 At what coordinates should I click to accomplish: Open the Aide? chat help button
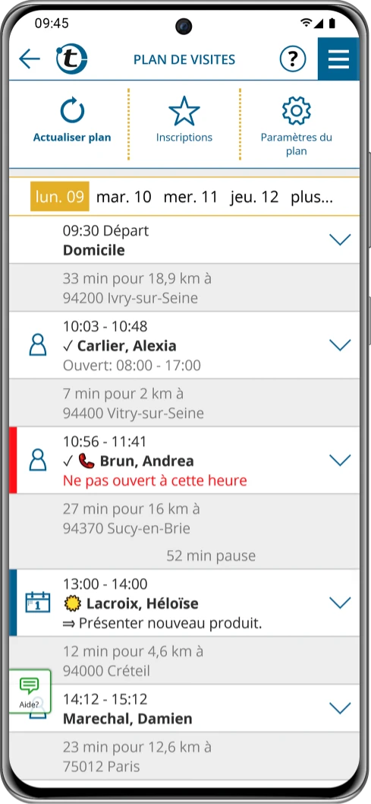tap(30, 692)
